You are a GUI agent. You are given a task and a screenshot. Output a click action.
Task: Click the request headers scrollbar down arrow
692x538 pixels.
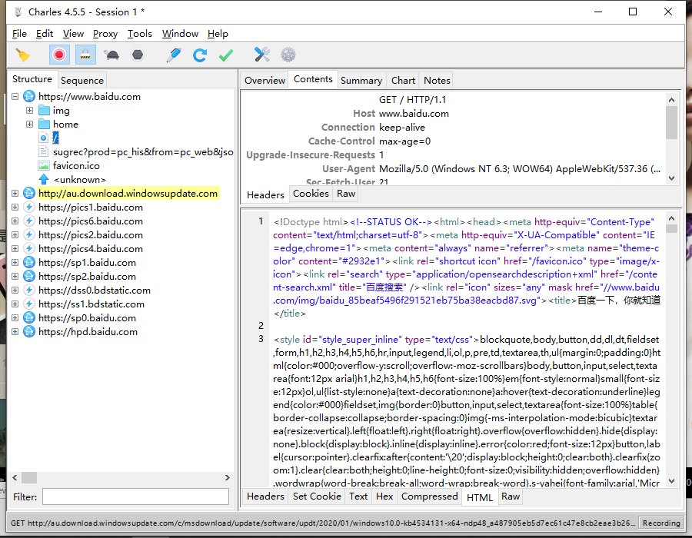point(671,178)
